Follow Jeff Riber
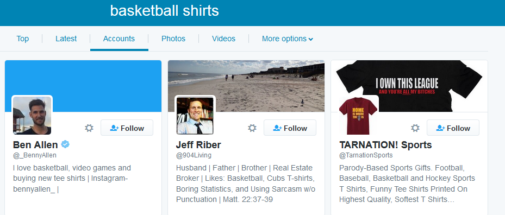505x215 pixels. pos(290,128)
